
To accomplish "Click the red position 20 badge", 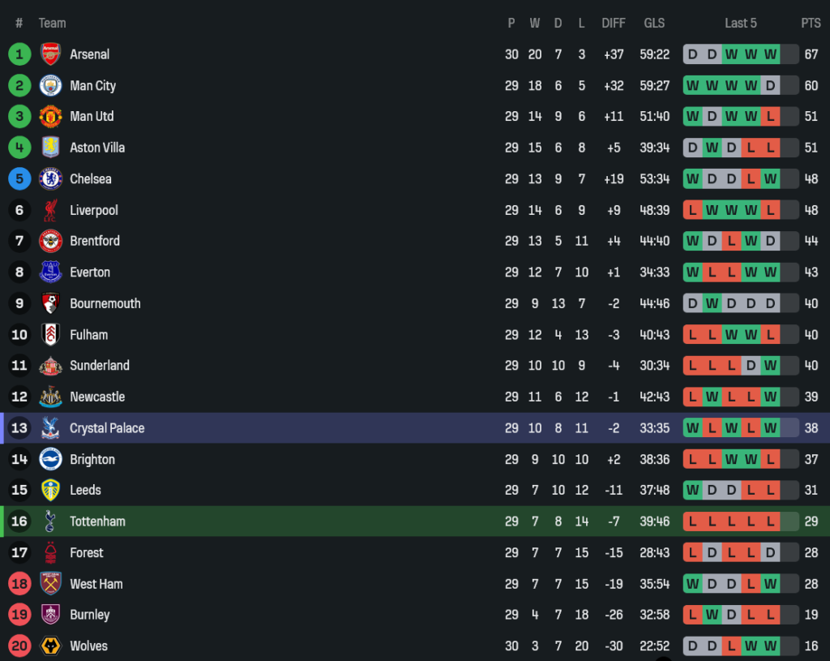I will click(19, 646).
